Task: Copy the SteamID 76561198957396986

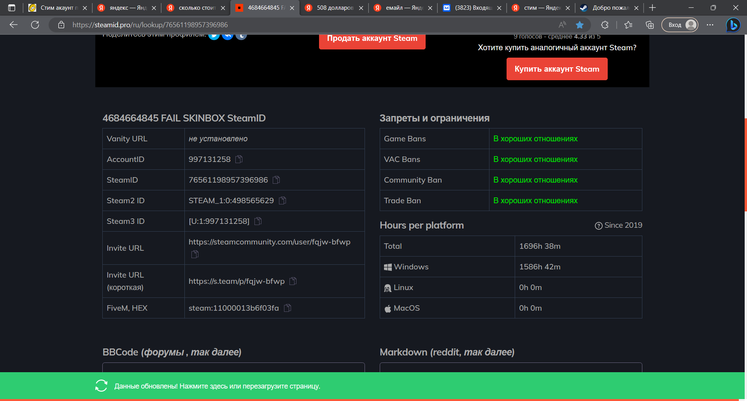Action: (x=276, y=180)
